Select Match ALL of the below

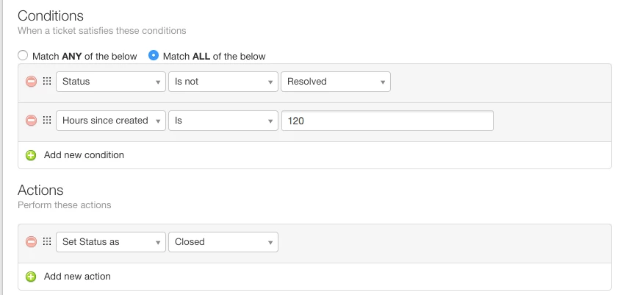point(154,56)
